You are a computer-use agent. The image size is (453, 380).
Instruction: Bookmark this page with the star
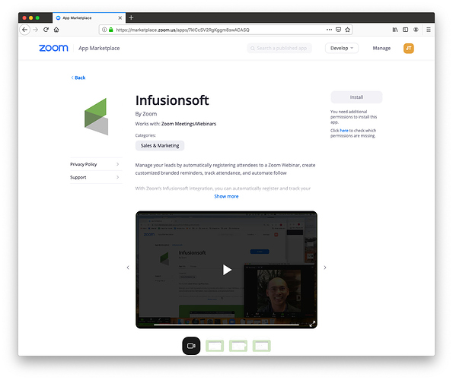347,30
